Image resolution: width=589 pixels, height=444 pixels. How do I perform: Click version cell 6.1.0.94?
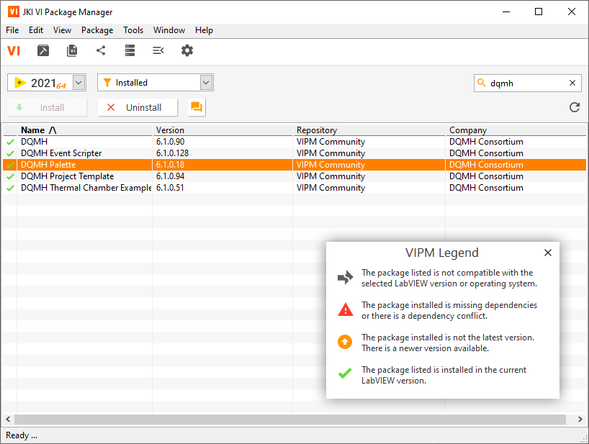170,176
